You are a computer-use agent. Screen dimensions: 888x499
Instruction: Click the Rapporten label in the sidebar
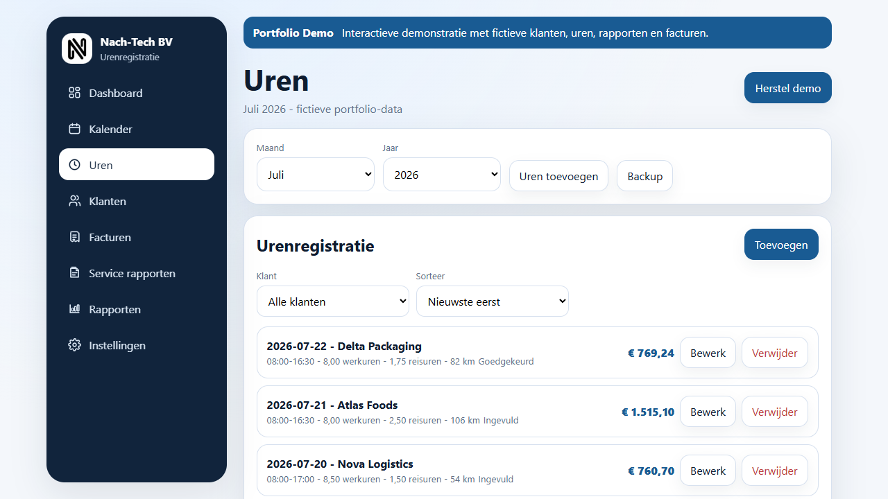click(115, 309)
